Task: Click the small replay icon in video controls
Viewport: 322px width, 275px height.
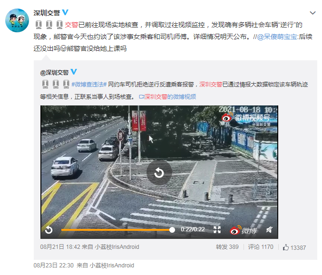Action: pyautogui.click(x=49, y=230)
